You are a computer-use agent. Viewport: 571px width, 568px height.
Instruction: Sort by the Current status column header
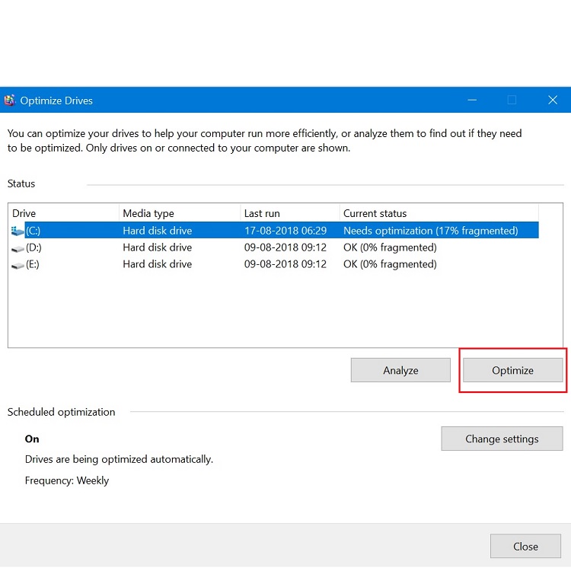click(439, 213)
